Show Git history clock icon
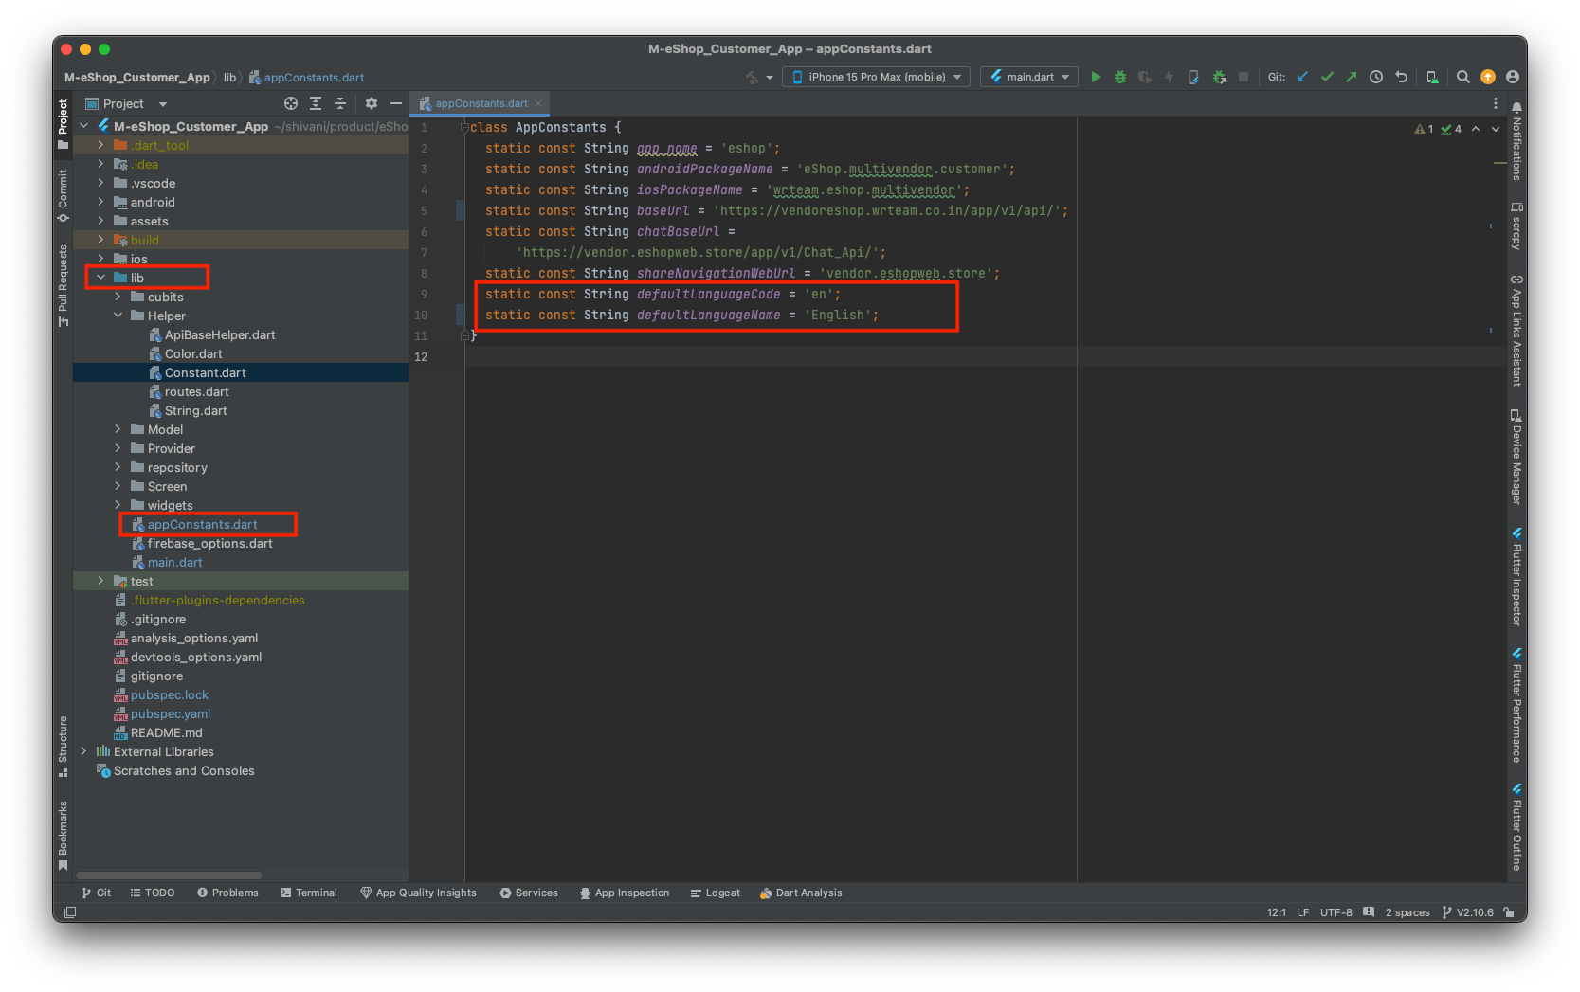This screenshot has height=992, width=1580. [x=1376, y=77]
